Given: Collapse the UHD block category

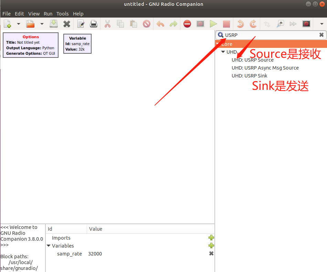Looking at the screenshot, I should pos(223,52).
